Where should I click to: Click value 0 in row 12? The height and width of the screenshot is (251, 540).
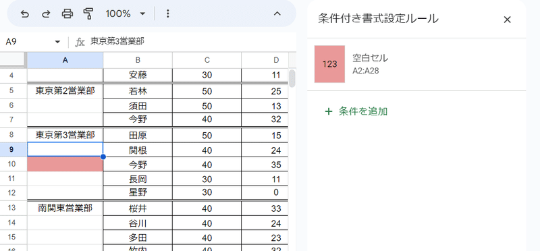276,192
